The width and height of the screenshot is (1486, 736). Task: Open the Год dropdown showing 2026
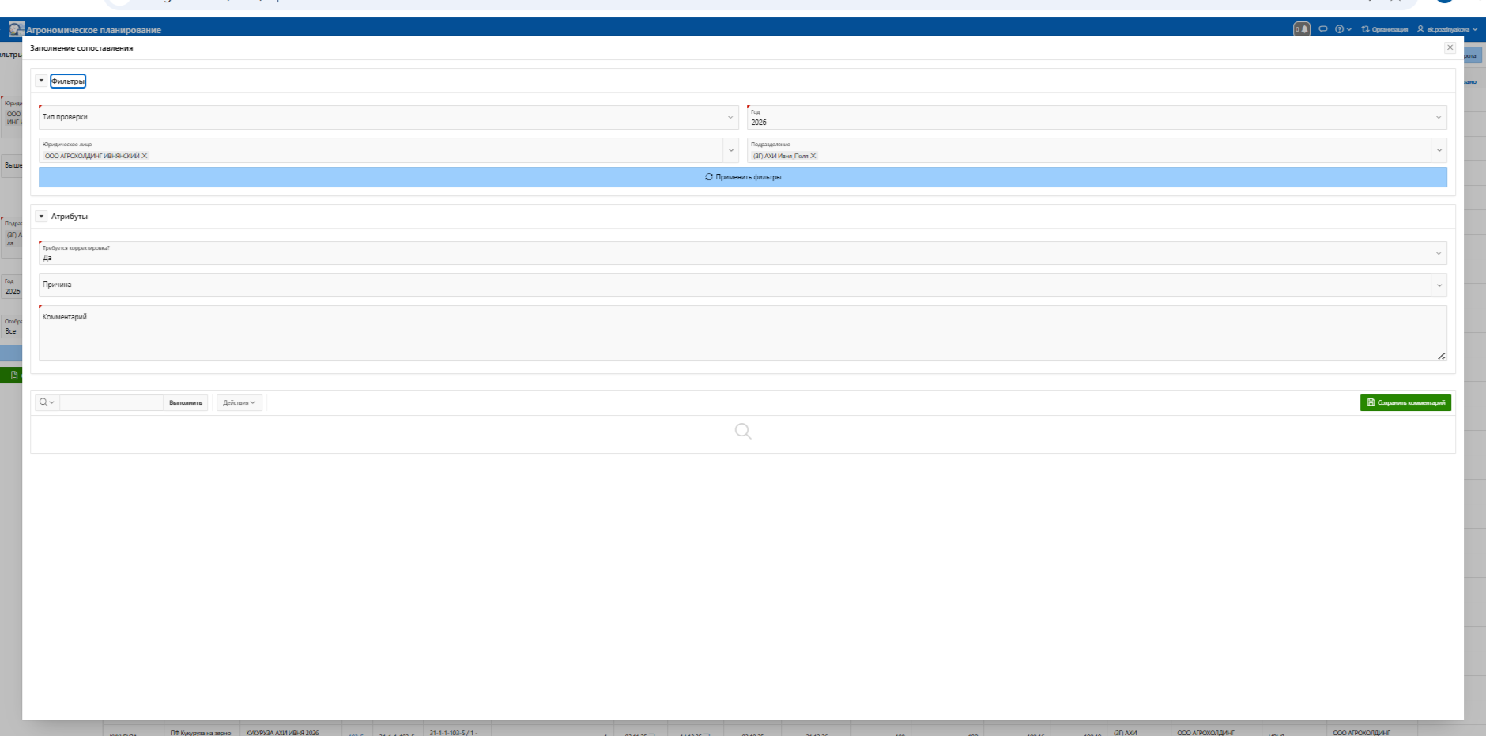[1096, 118]
